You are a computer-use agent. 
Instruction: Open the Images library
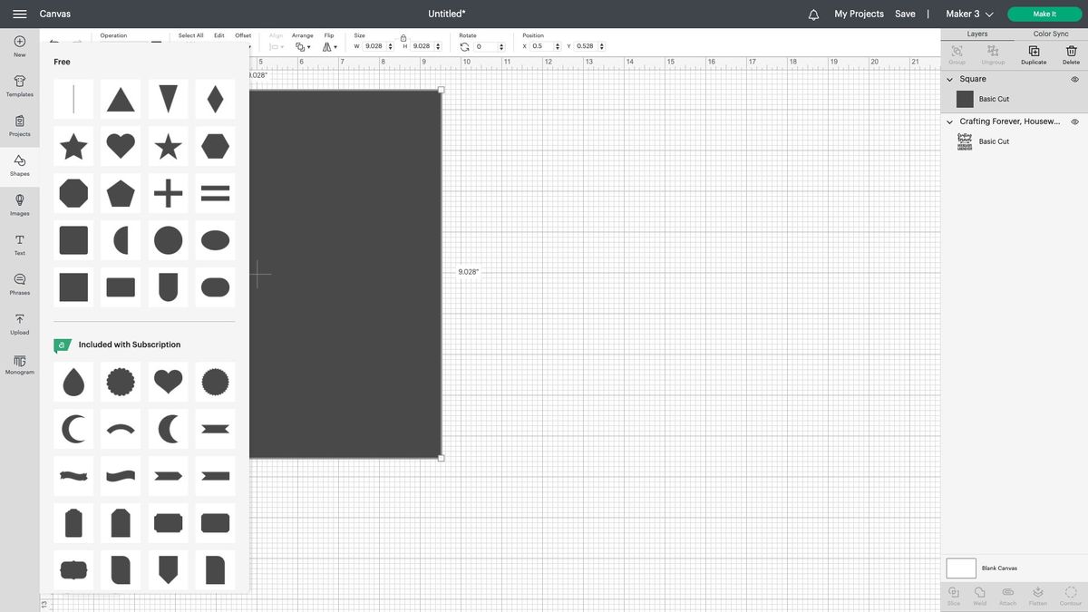click(20, 204)
